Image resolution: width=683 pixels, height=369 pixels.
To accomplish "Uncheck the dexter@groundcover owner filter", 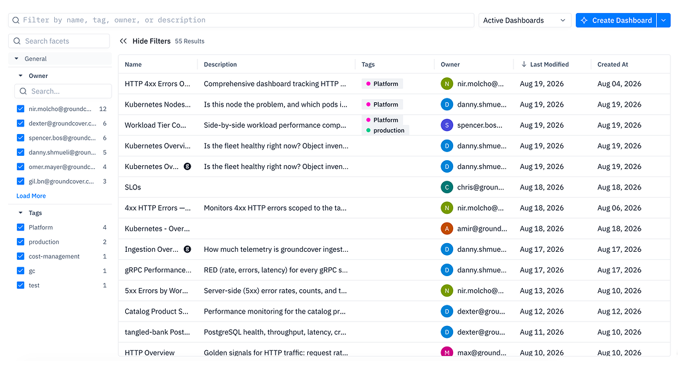I will (21, 123).
